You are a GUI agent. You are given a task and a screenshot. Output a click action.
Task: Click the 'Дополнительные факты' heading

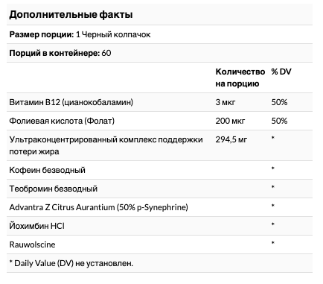pos(71,15)
